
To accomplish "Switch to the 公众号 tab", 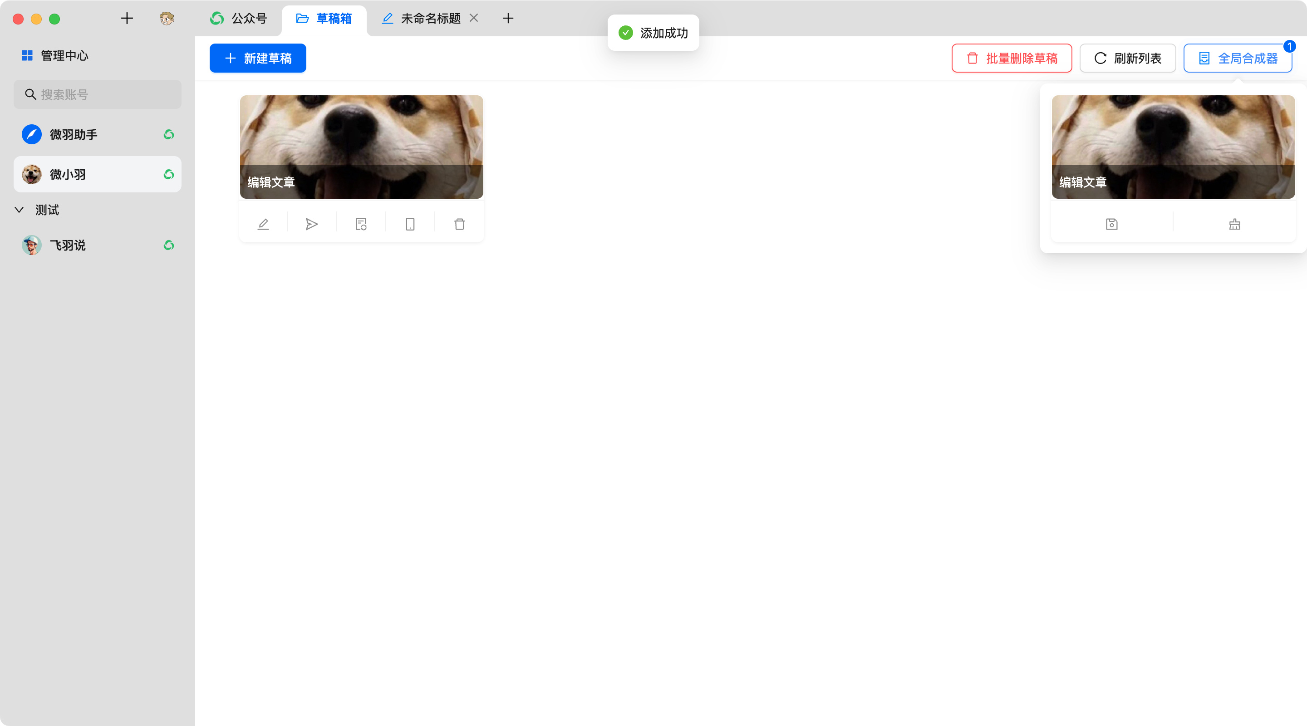I will [238, 19].
